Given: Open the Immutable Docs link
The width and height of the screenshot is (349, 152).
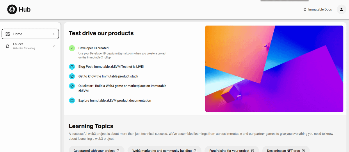Looking at the screenshot, I should [318, 10].
